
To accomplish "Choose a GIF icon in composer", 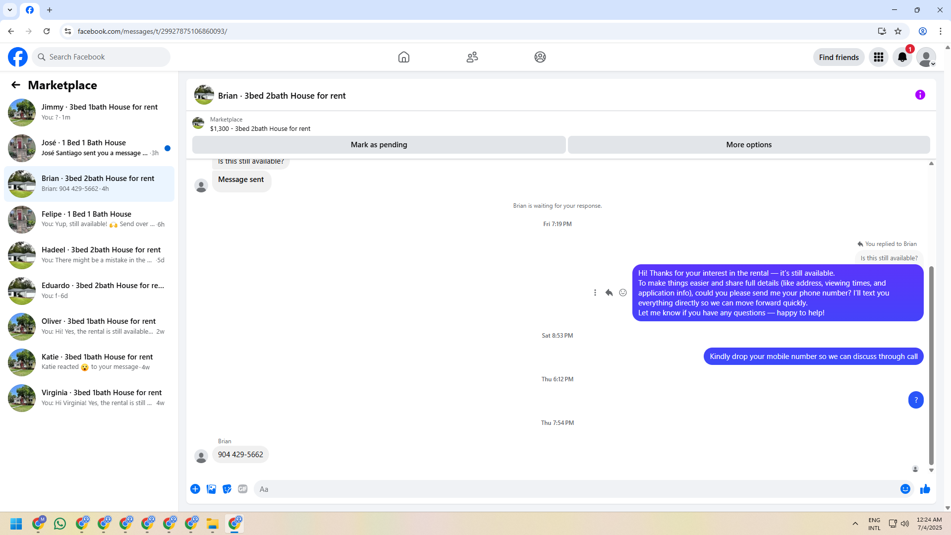I will click(x=243, y=489).
